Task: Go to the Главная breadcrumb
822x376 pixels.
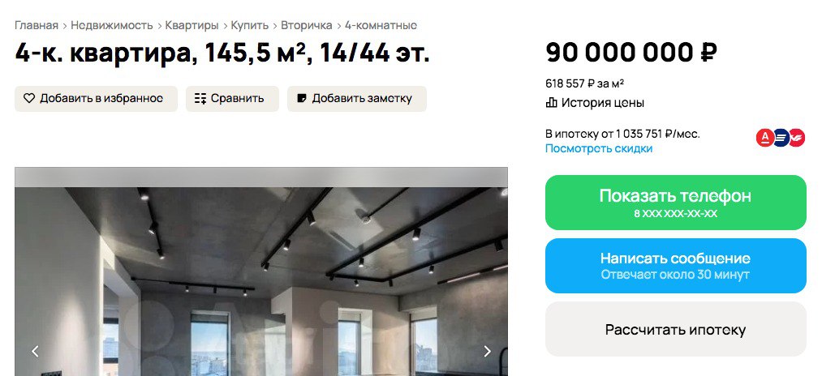Action: [36, 25]
